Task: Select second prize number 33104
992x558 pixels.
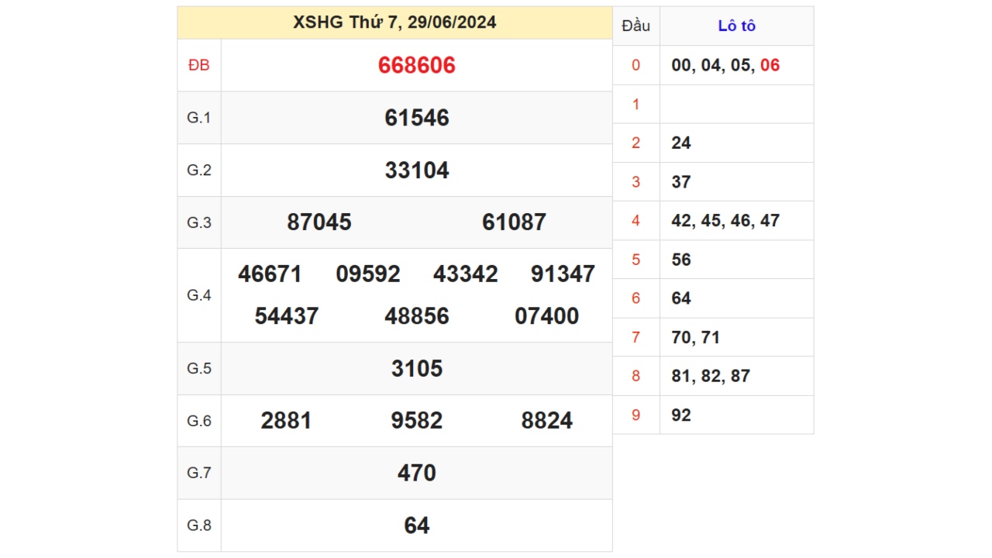Action: (417, 170)
